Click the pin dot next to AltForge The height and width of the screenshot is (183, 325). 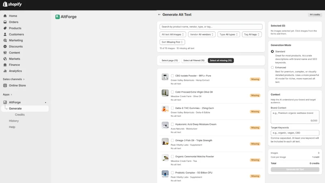pos(45,102)
